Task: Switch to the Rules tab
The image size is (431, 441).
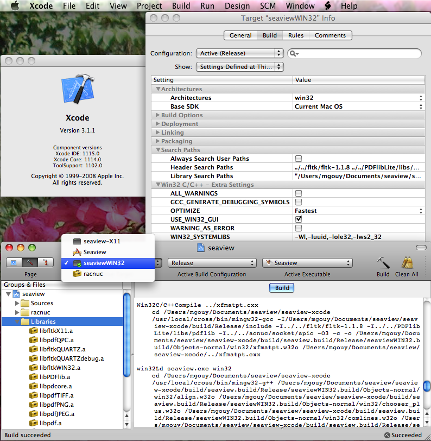Action: click(x=295, y=35)
